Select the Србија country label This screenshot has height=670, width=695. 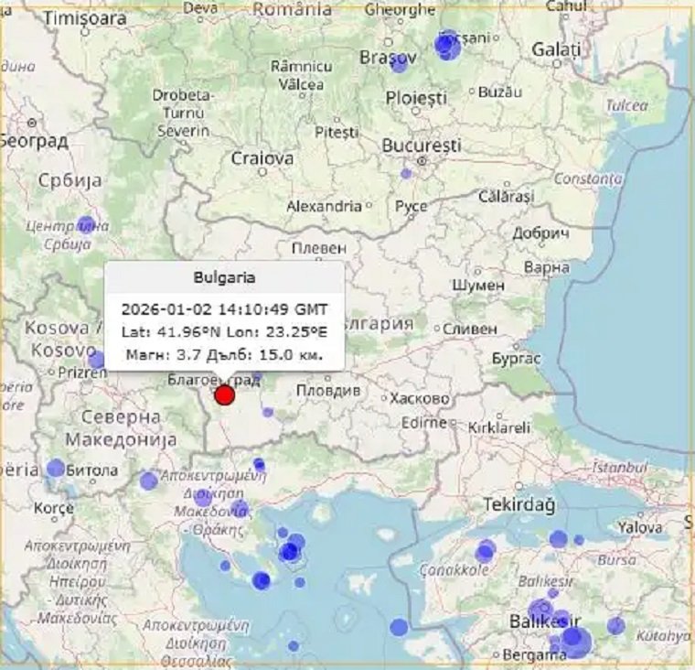[70, 180]
